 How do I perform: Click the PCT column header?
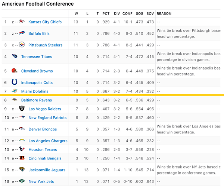click(x=106, y=14)
